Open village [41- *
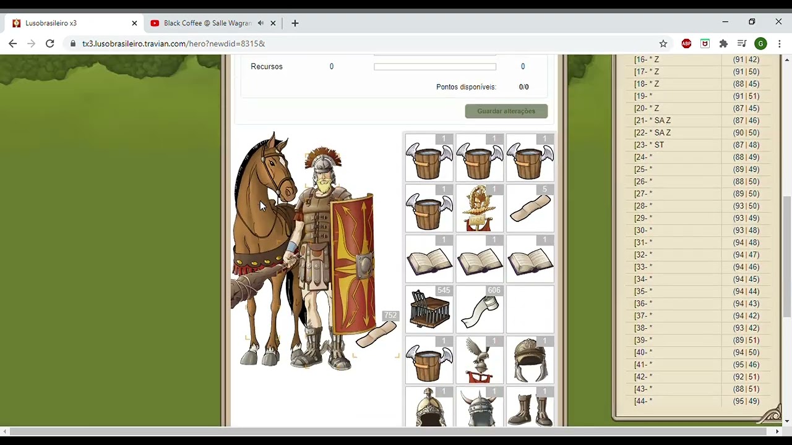 tap(643, 365)
